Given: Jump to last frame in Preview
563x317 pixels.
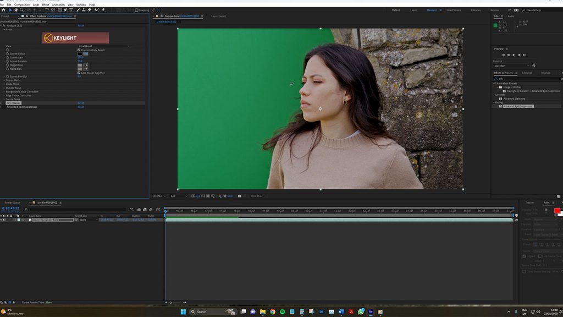Looking at the screenshot, I should (525, 55).
